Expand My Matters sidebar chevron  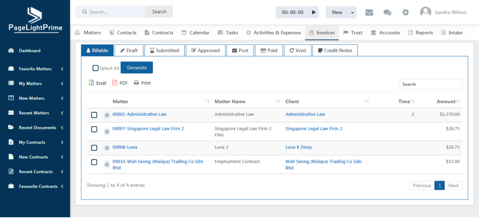[62, 84]
